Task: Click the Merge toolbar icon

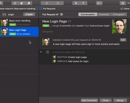Action: tap(76, 3)
